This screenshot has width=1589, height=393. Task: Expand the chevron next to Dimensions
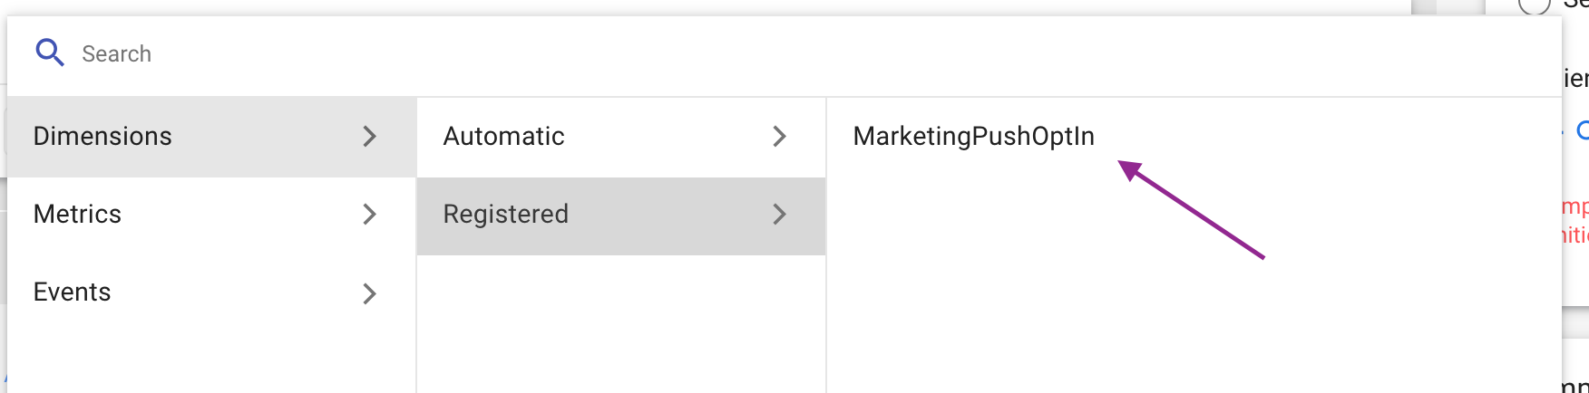tap(369, 137)
